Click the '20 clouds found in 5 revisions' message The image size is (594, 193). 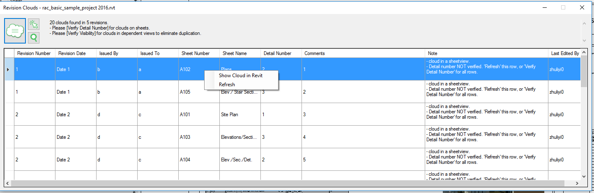pos(79,23)
